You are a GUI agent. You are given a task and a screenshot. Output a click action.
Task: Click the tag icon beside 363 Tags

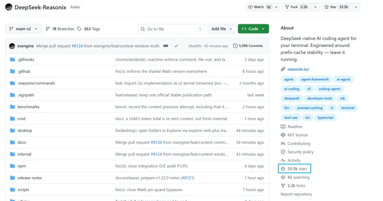click(79, 29)
